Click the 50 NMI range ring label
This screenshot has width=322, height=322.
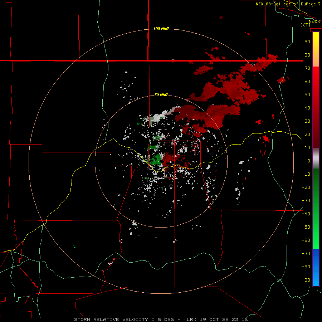[x=161, y=95]
